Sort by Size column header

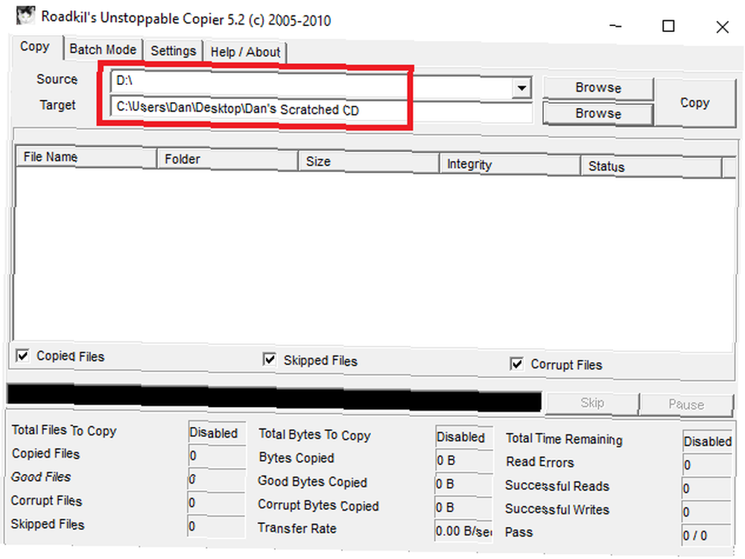[368, 162]
